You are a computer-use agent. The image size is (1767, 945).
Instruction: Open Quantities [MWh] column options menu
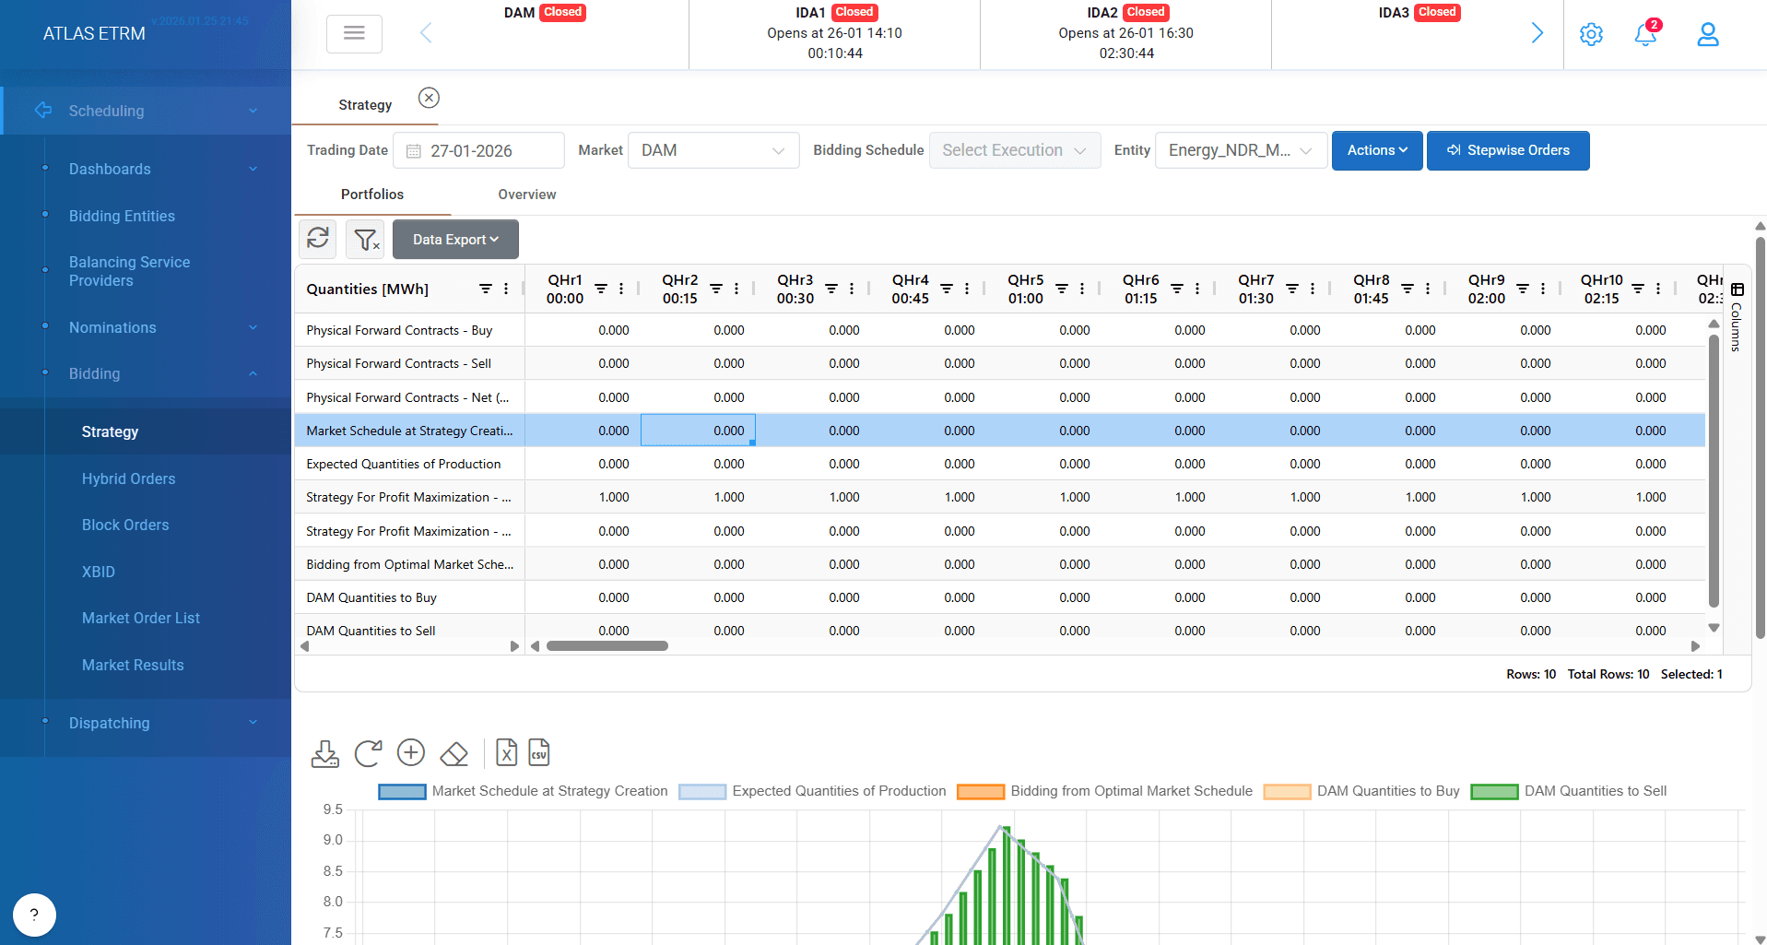506,289
